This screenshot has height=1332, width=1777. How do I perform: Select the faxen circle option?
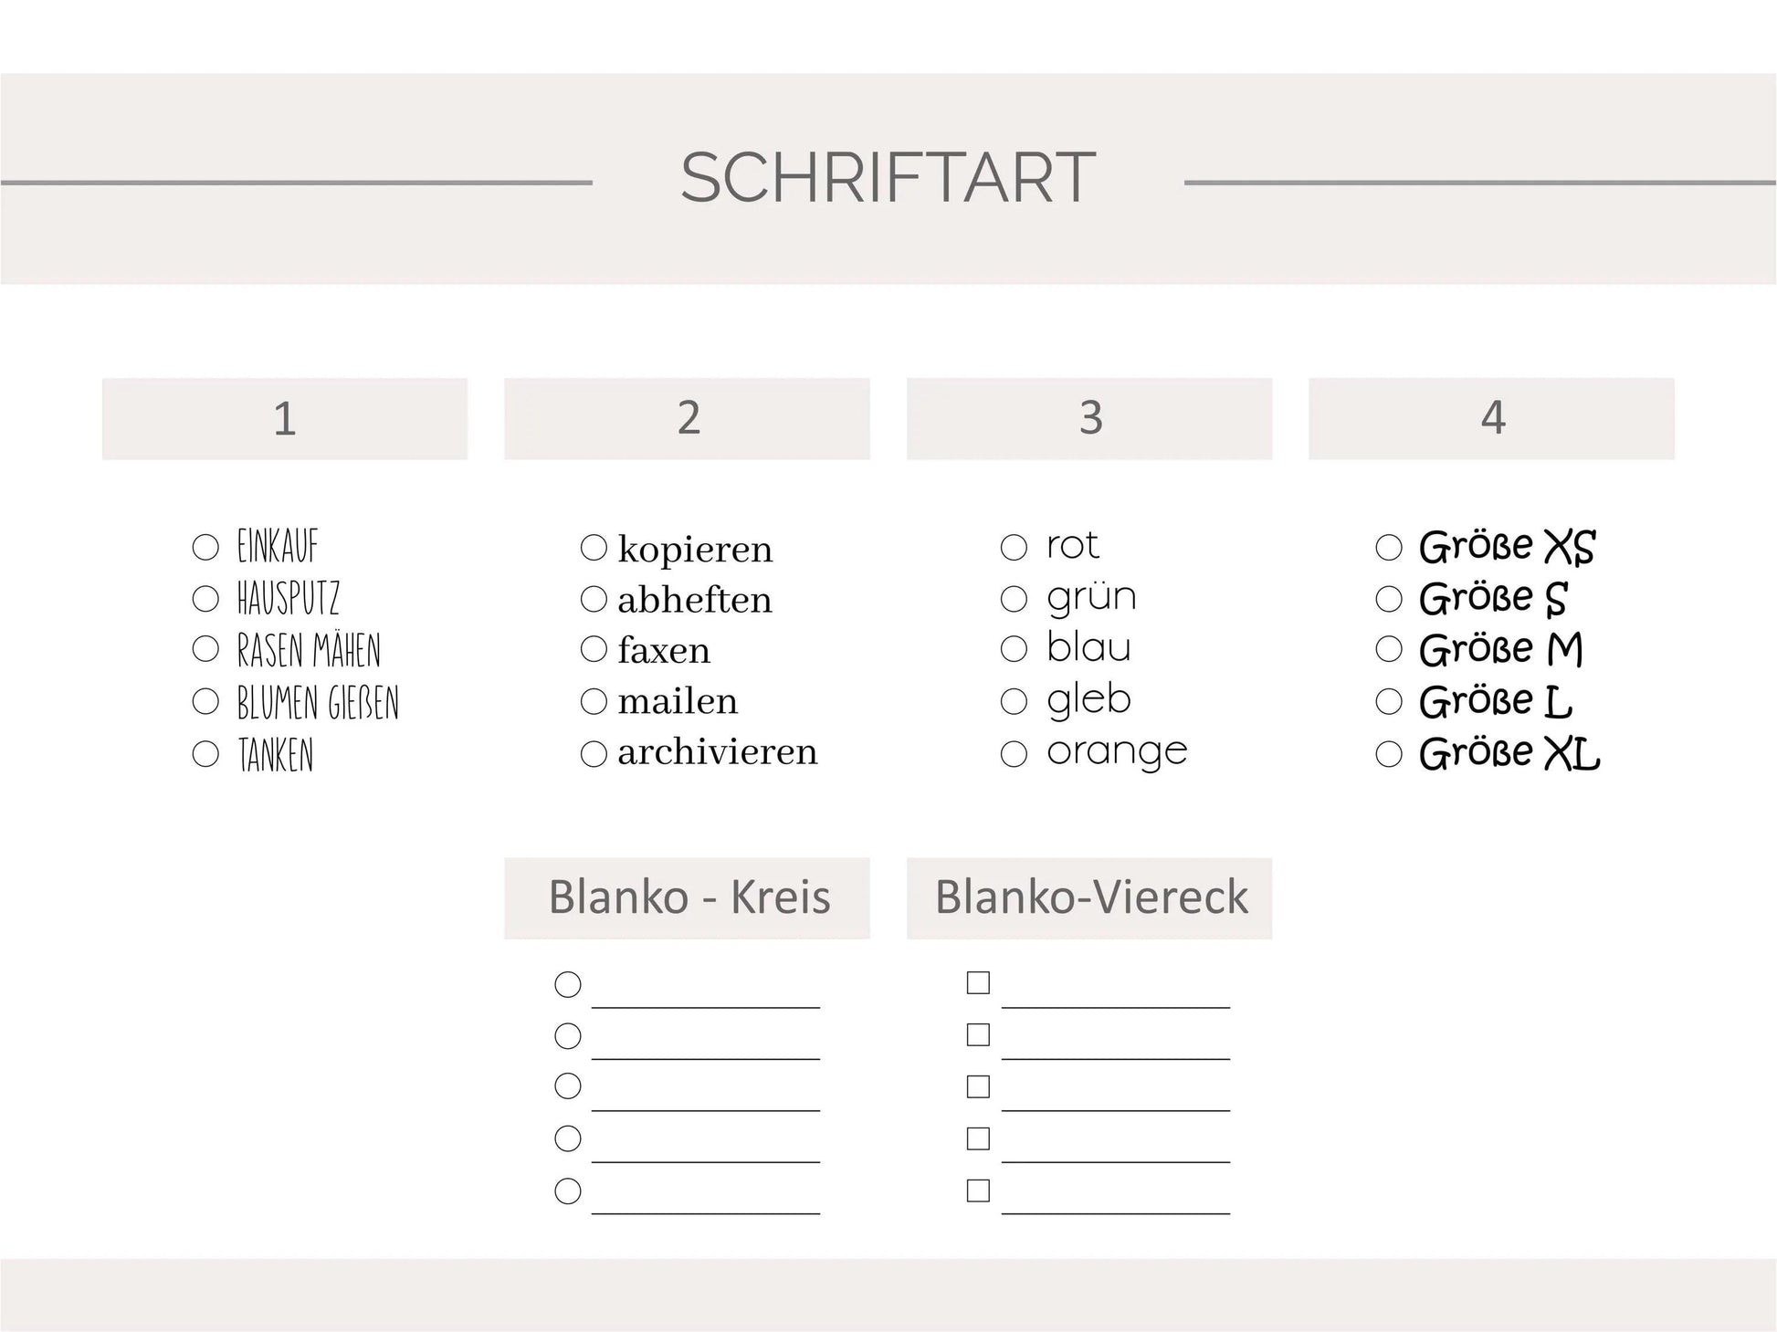click(x=594, y=649)
